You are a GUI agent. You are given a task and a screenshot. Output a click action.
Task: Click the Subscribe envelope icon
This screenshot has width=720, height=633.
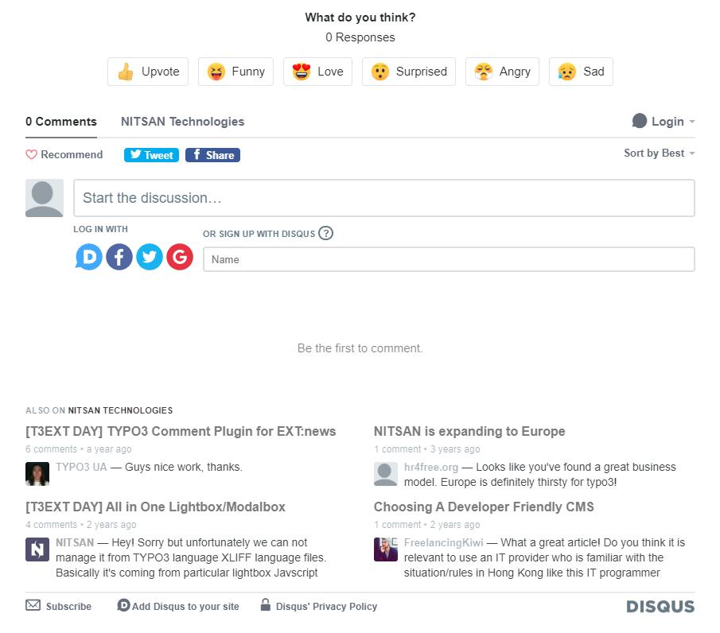(32, 606)
